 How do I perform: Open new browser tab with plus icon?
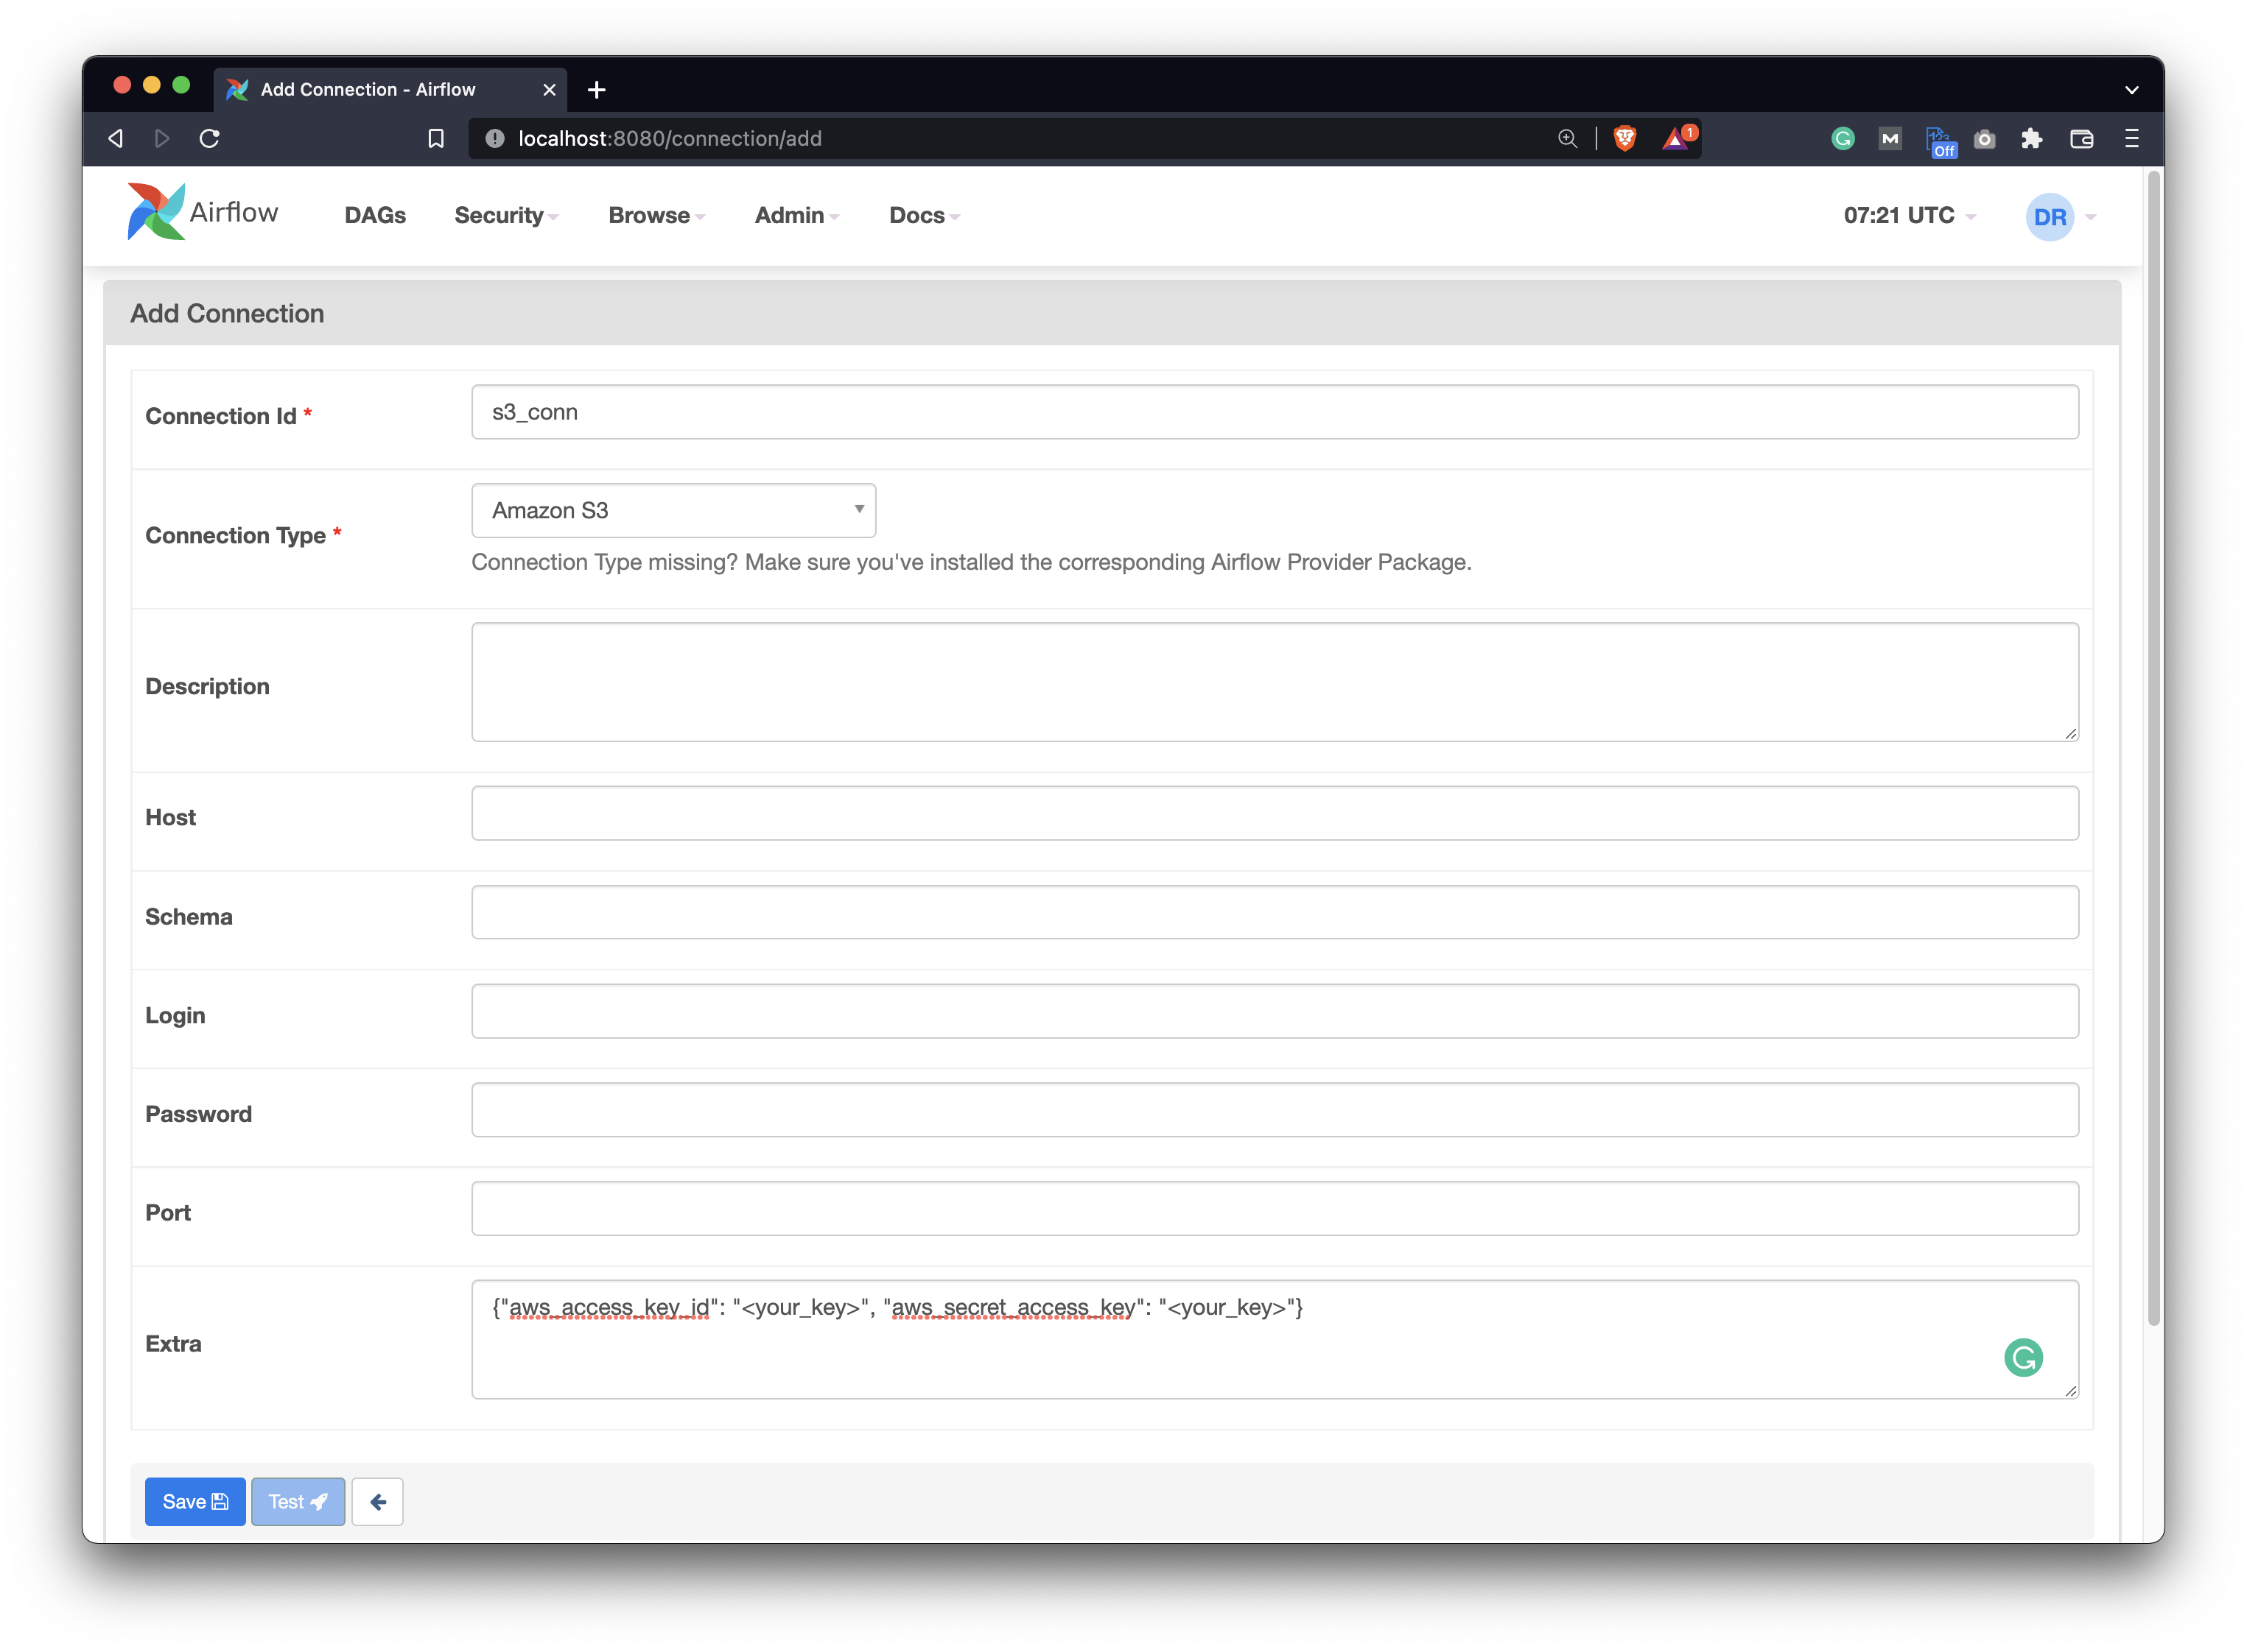[596, 90]
